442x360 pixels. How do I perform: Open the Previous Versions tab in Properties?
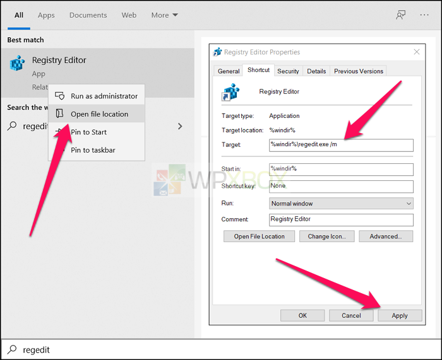click(359, 71)
